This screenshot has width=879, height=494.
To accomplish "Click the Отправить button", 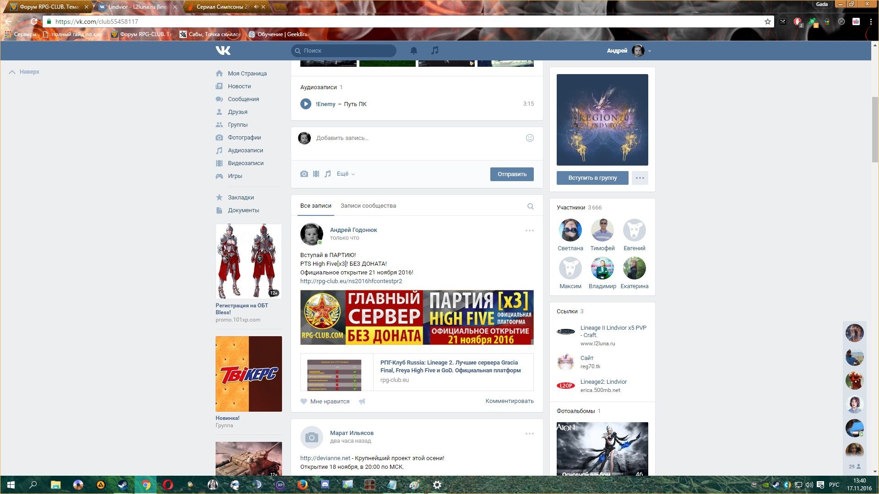I will (x=512, y=174).
